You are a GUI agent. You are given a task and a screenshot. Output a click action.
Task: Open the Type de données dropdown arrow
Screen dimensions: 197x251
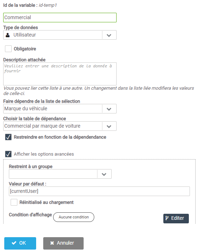click(x=109, y=35)
